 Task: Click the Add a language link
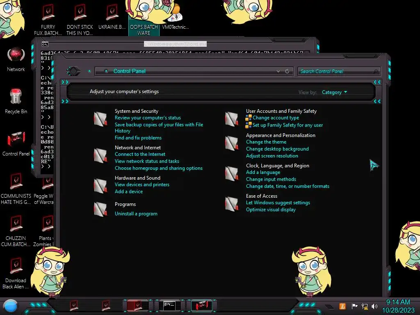(263, 172)
